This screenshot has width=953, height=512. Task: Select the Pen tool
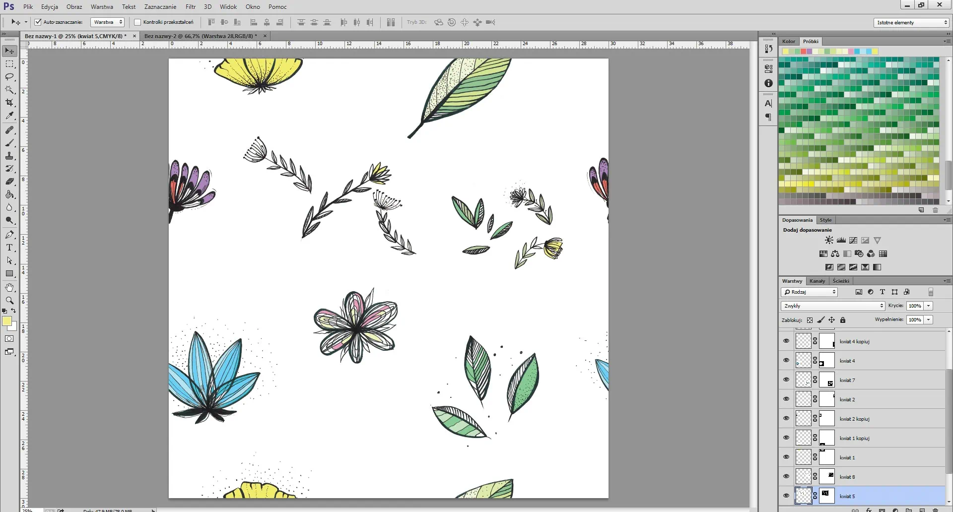pos(9,235)
